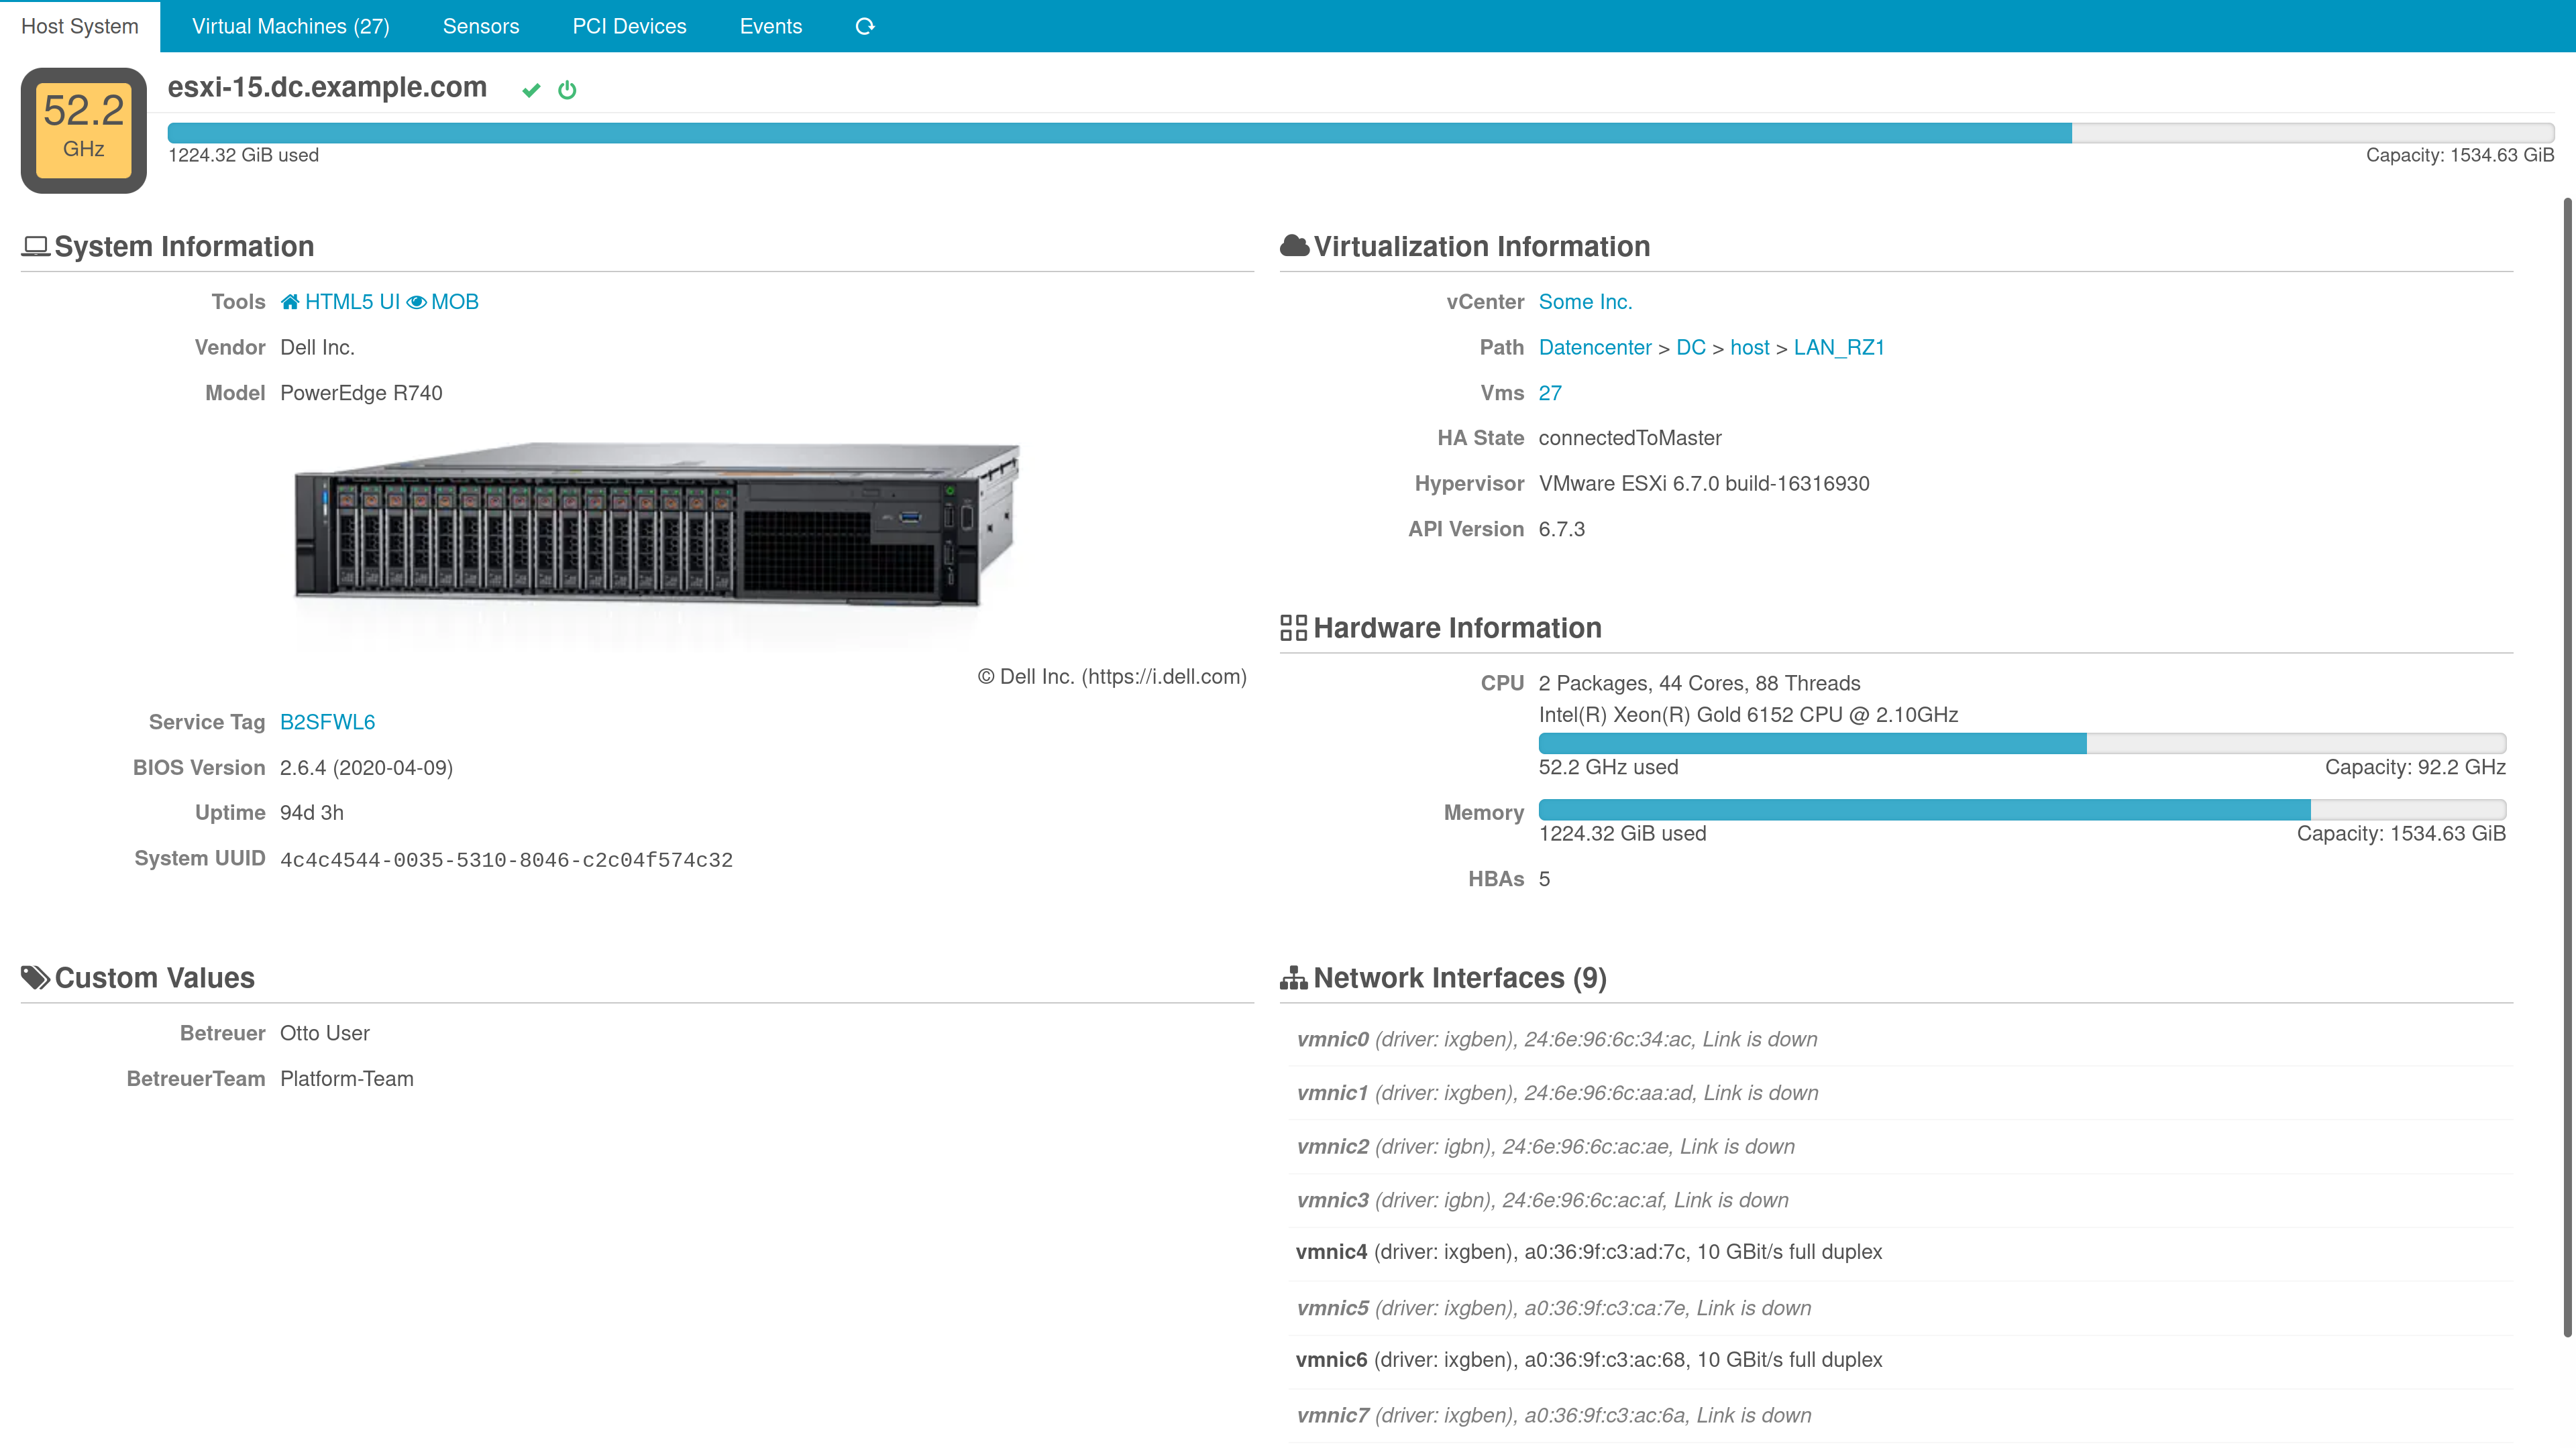Go to the PCI Devices tab
Image resolution: width=2576 pixels, height=1448 pixels.
coord(629,26)
